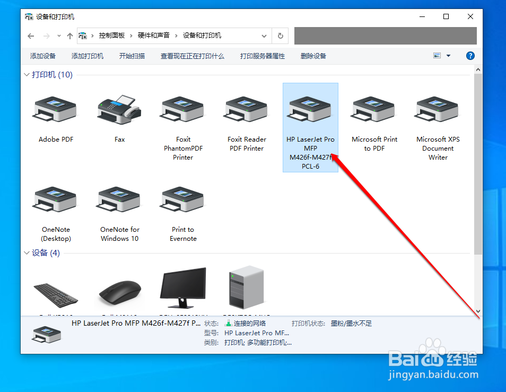Image resolution: width=506 pixels, height=392 pixels.
Task: Select HP LaserJet Pro MFP M426f-M427f printer
Action: 310,127
